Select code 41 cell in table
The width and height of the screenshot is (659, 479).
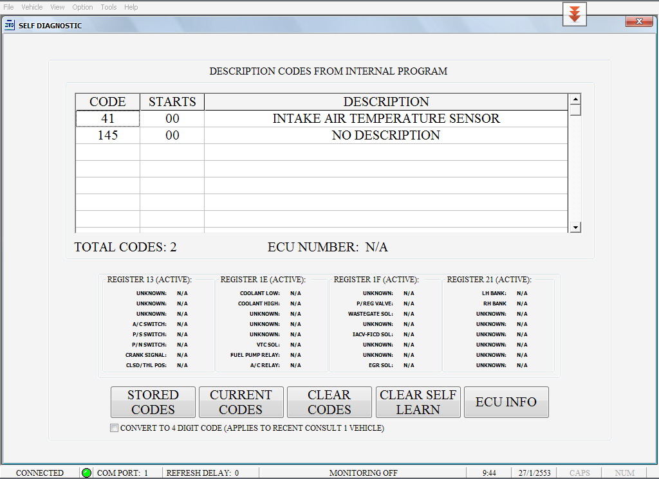pos(107,119)
